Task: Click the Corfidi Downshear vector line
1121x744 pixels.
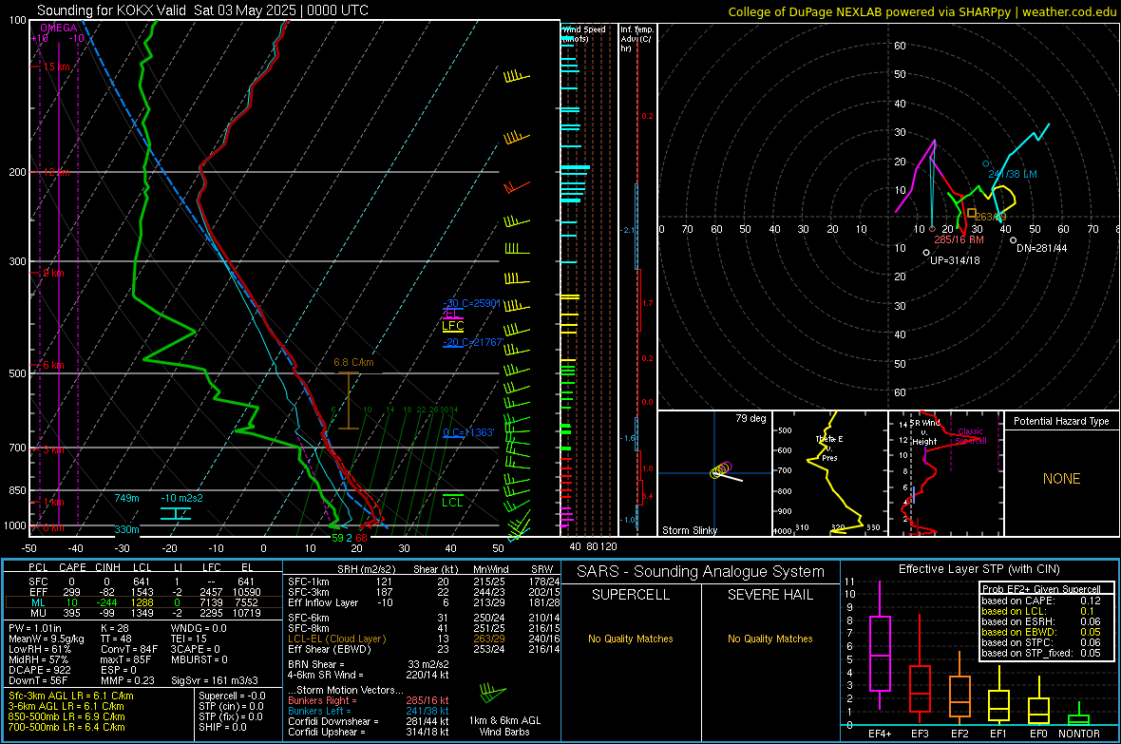Action: 369,721
